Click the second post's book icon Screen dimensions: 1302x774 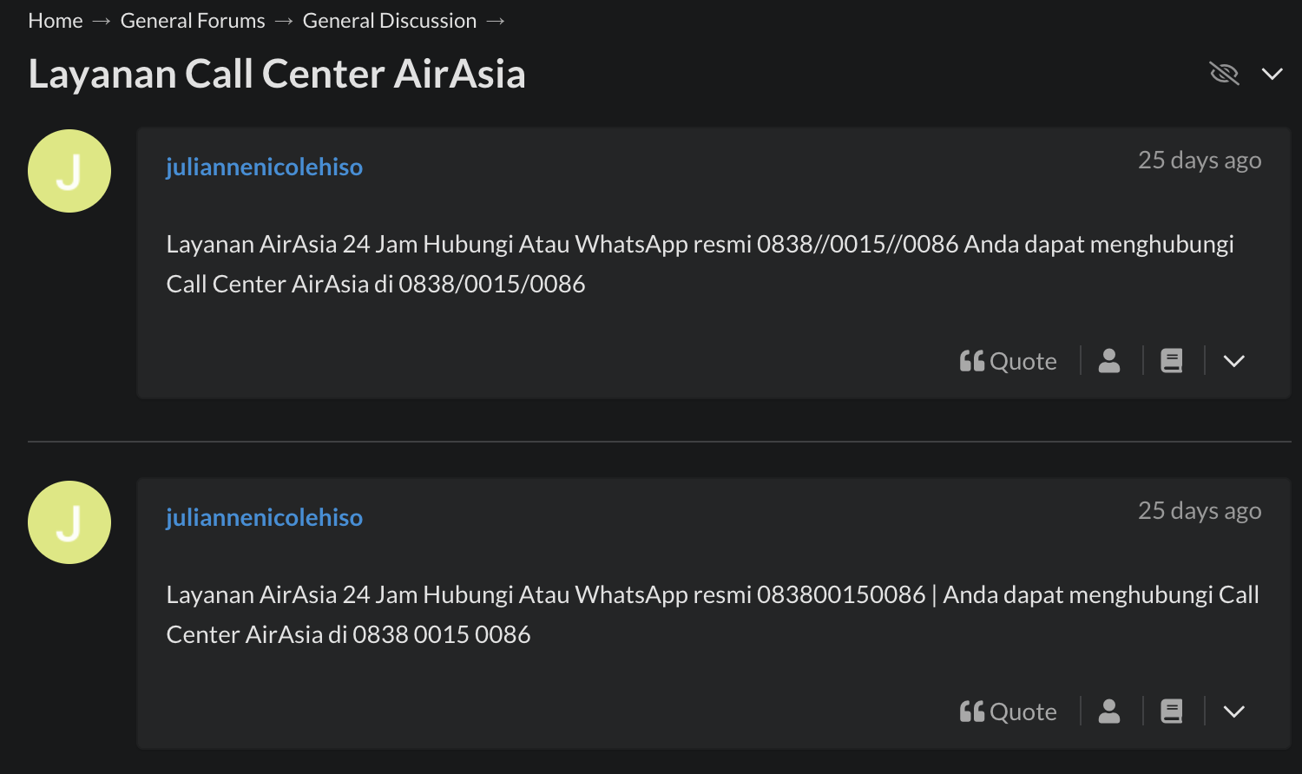1172,712
